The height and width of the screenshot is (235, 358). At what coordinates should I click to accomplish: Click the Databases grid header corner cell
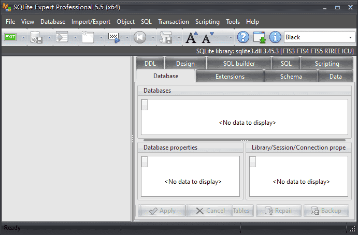pos(145,105)
